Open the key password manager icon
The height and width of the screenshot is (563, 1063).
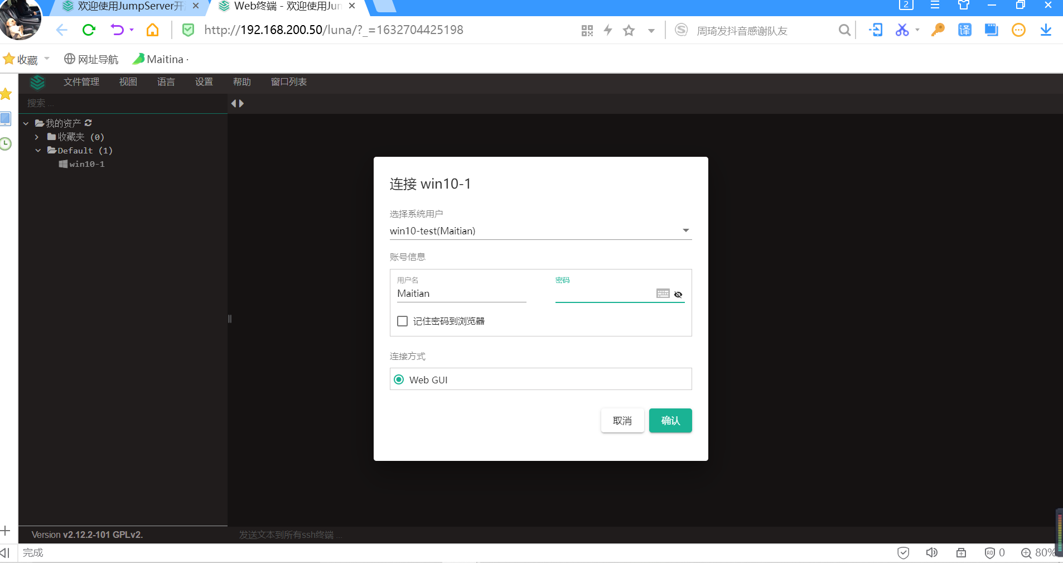[x=938, y=30]
